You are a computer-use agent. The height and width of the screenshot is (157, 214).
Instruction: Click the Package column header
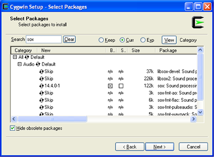tap(176, 50)
